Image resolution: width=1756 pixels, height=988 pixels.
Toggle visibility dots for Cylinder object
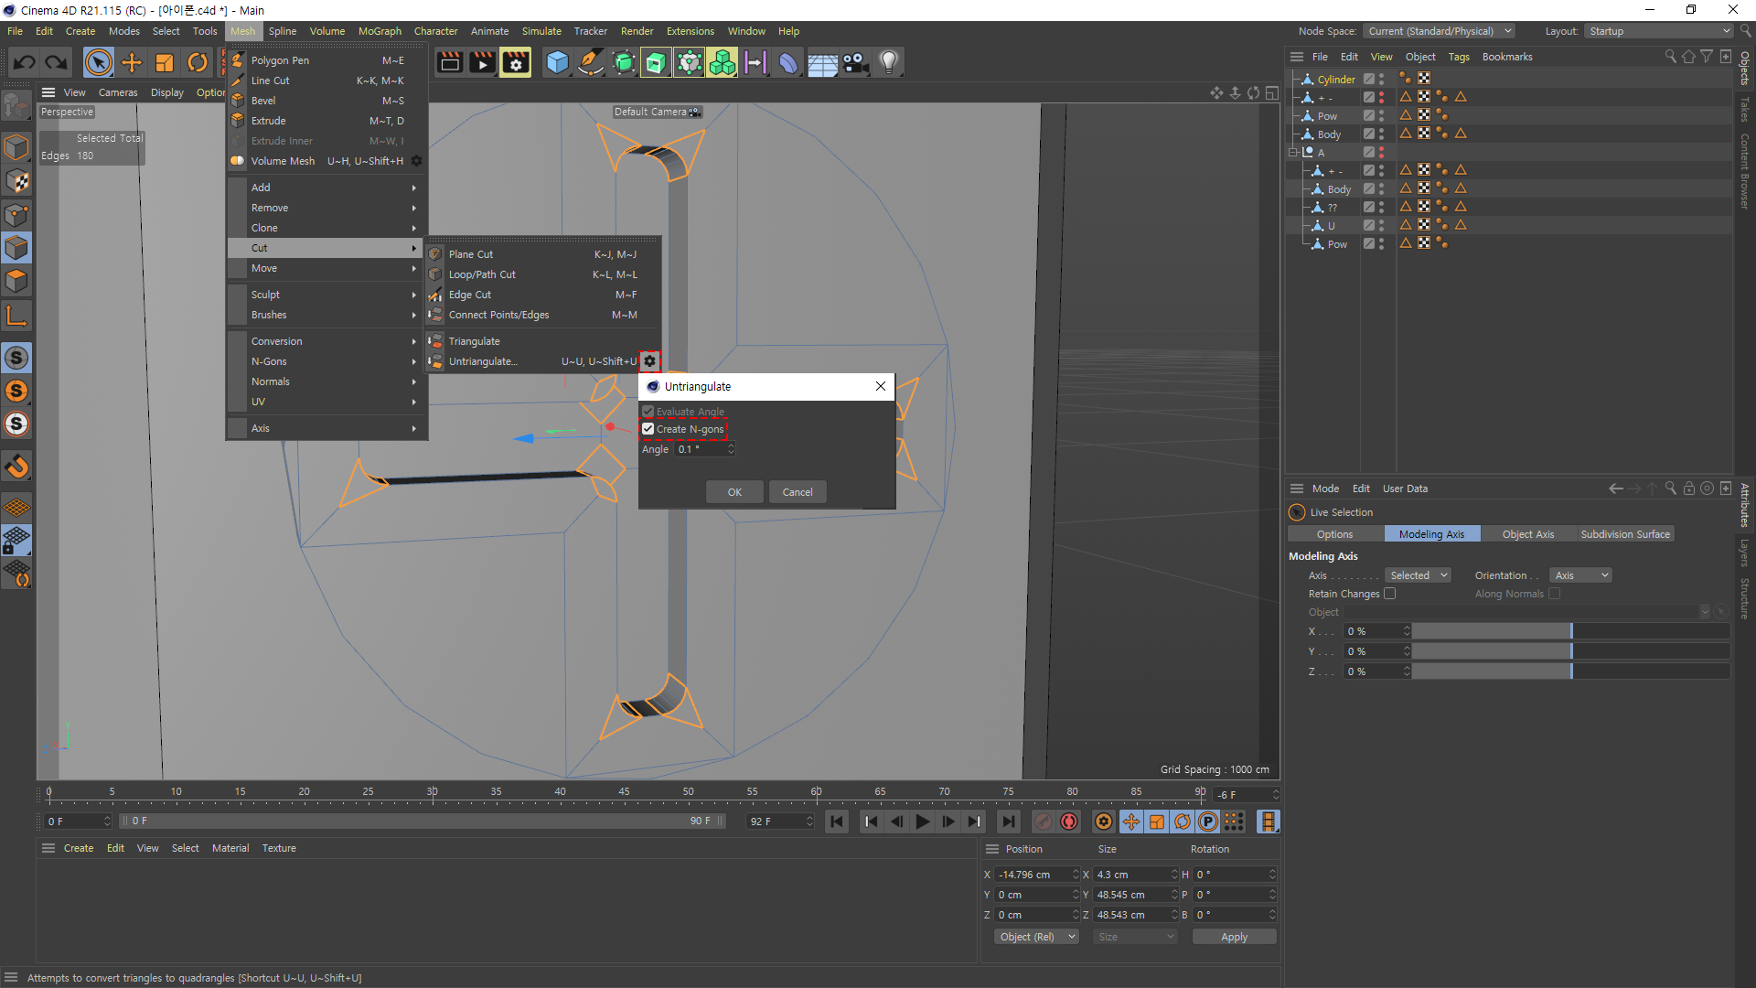coord(1381,80)
